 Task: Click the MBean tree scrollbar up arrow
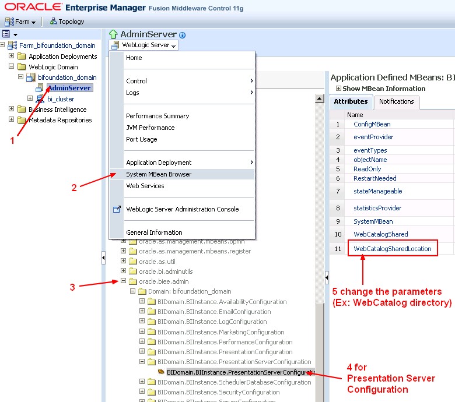coord(319,99)
